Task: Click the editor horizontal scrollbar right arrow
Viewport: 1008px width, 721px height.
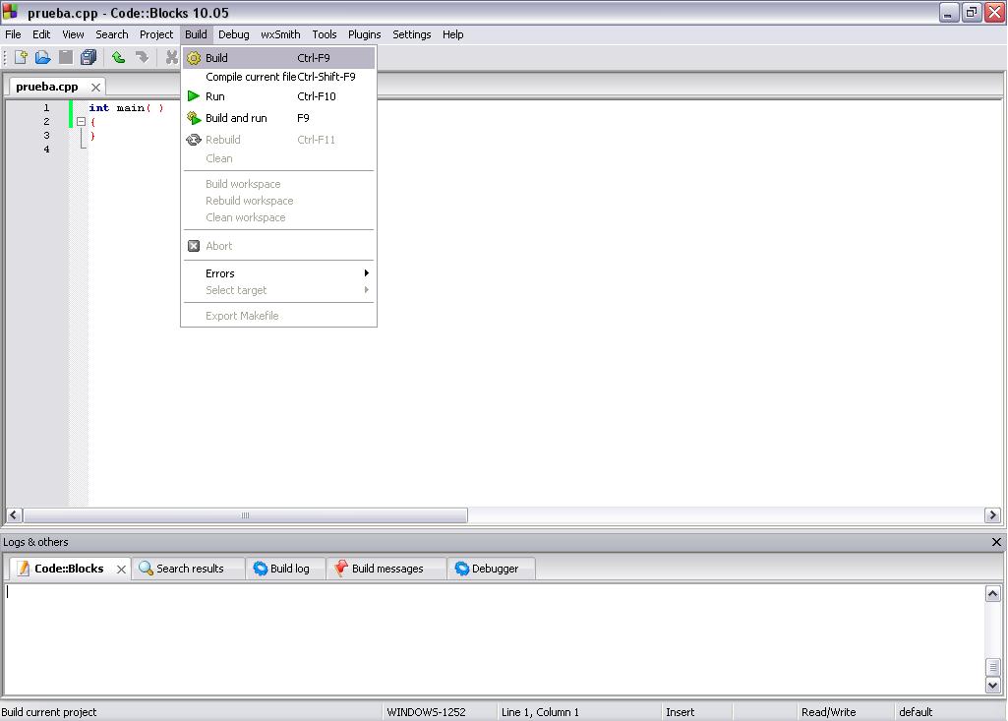Action: (992, 515)
